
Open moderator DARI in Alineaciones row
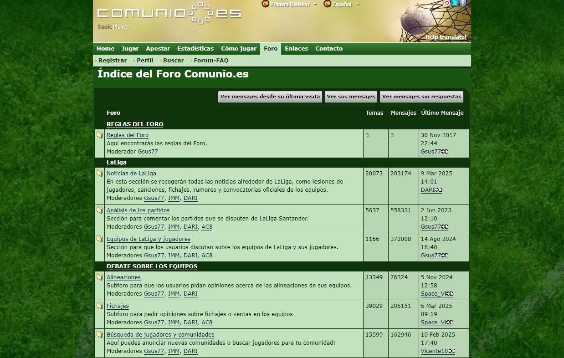(x=190, y=294)
